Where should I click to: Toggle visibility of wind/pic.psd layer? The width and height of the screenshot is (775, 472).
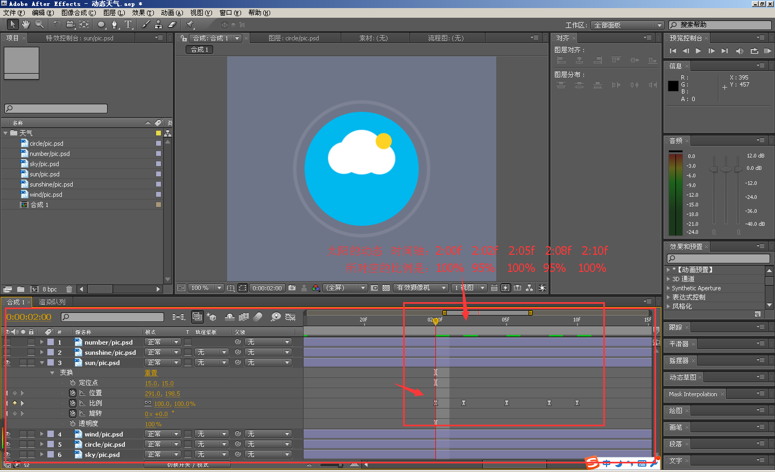8,434
